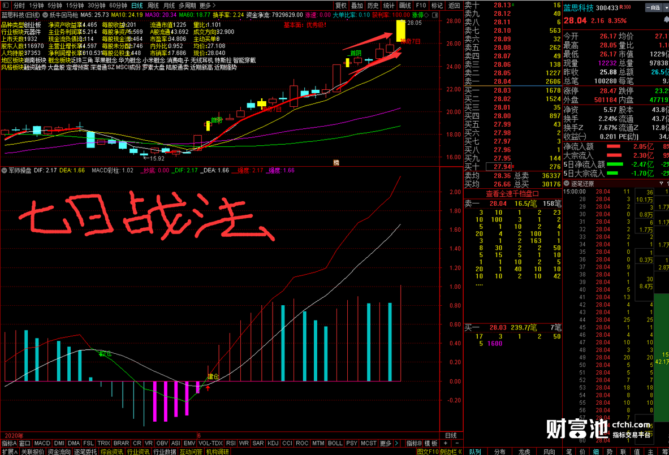Select RSI indicator tab
This screenshot has height=455, width=669.
pyautogui.click(x=231, y=444)
